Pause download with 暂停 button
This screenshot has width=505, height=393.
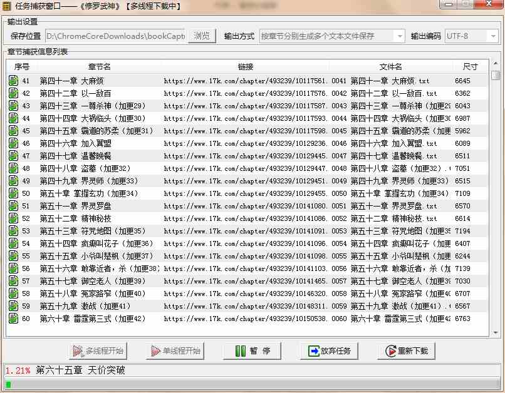[x=252, y=351]
